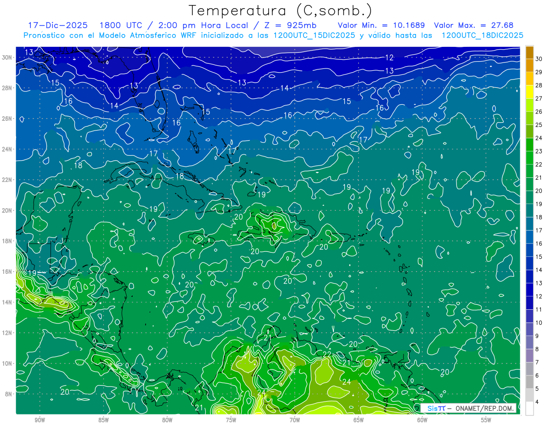Click the ONAMET/REP.DOM. credit label
The width and height of the screenshot is (551, 426).
[484, 408]
